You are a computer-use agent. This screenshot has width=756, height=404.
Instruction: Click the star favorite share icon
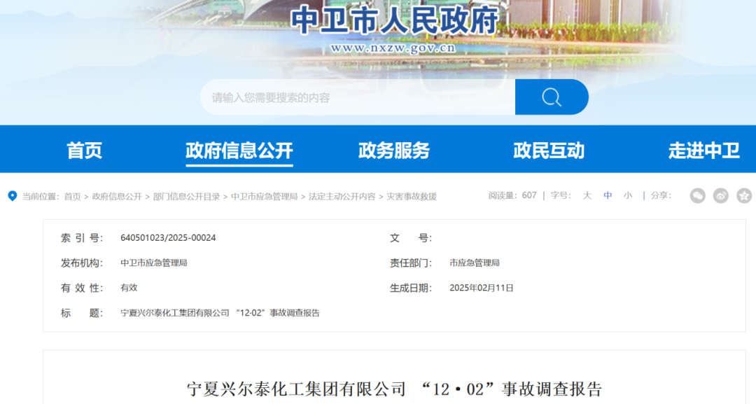click(744, 196)
